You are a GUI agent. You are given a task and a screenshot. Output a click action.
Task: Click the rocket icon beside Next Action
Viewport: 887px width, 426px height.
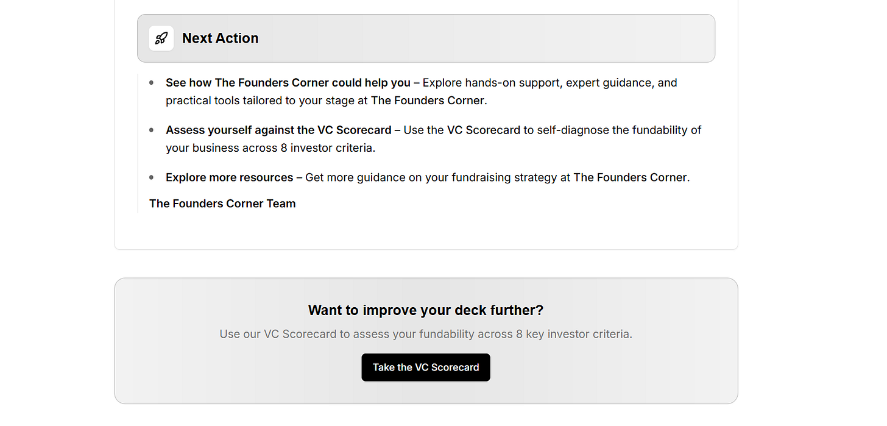[161, 38]
